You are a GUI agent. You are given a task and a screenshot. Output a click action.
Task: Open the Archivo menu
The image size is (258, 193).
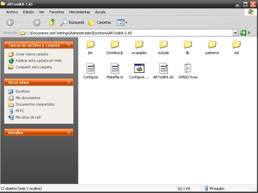coord(12,12)
